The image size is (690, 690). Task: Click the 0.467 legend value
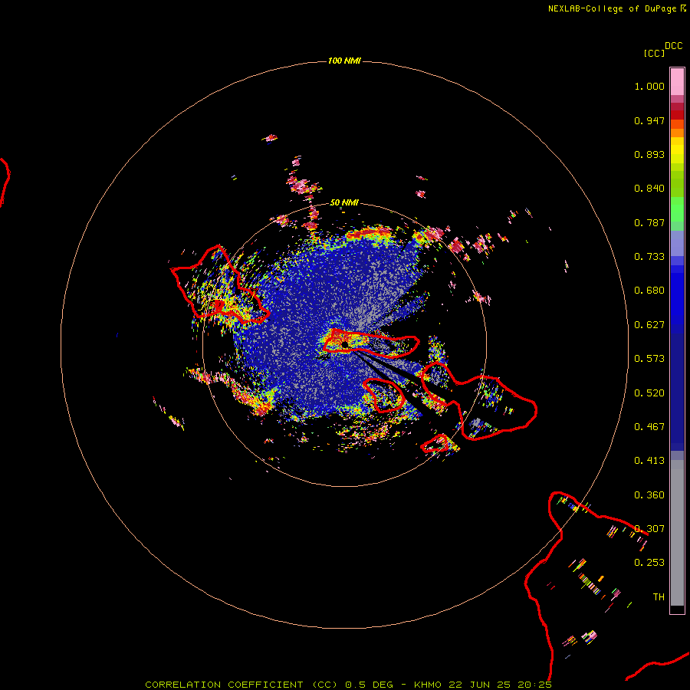[649, 427]
